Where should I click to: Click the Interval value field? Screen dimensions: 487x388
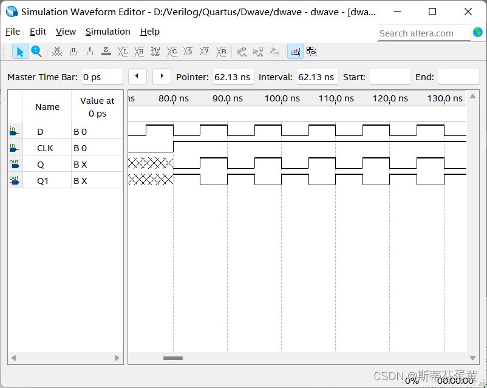point(317,77)
